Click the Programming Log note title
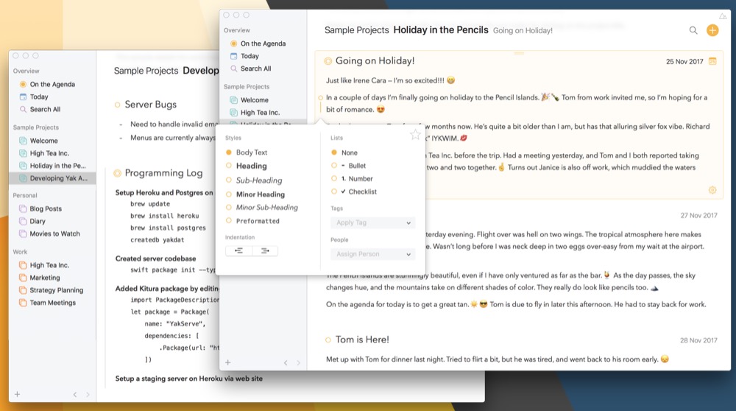This screenshot has height=411, width=736. pos(164,173)
